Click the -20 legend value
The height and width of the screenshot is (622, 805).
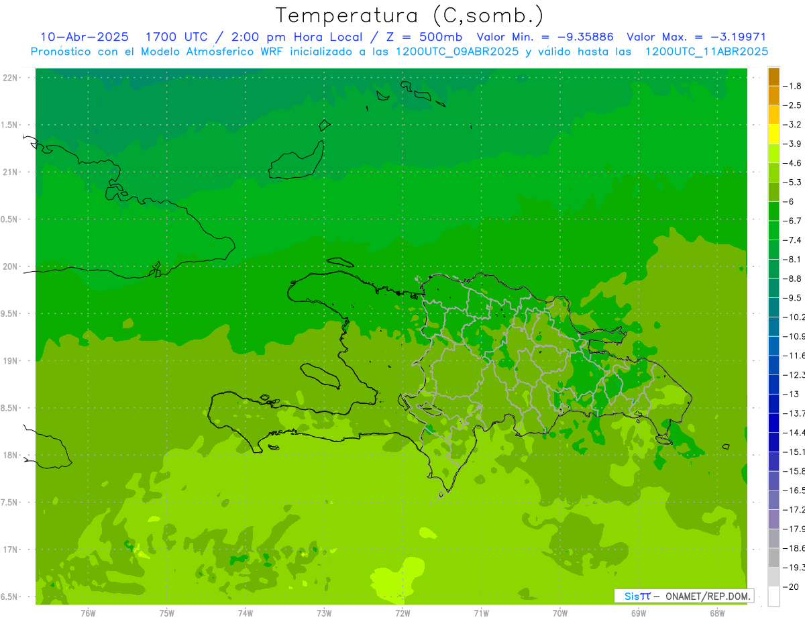790,586
